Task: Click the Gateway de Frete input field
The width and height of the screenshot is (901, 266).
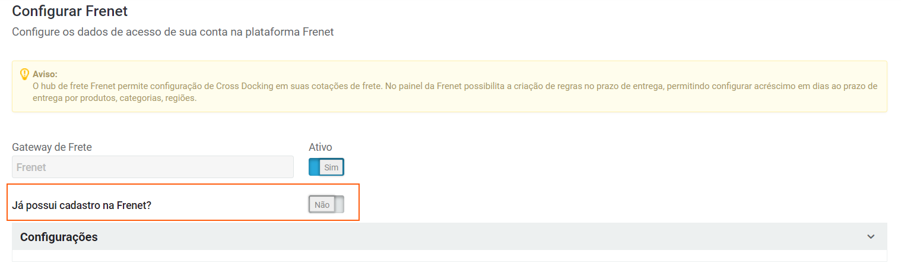Action: pos(153,167)
